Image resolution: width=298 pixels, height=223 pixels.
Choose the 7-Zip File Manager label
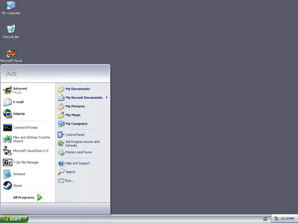[x=26, y=162]
